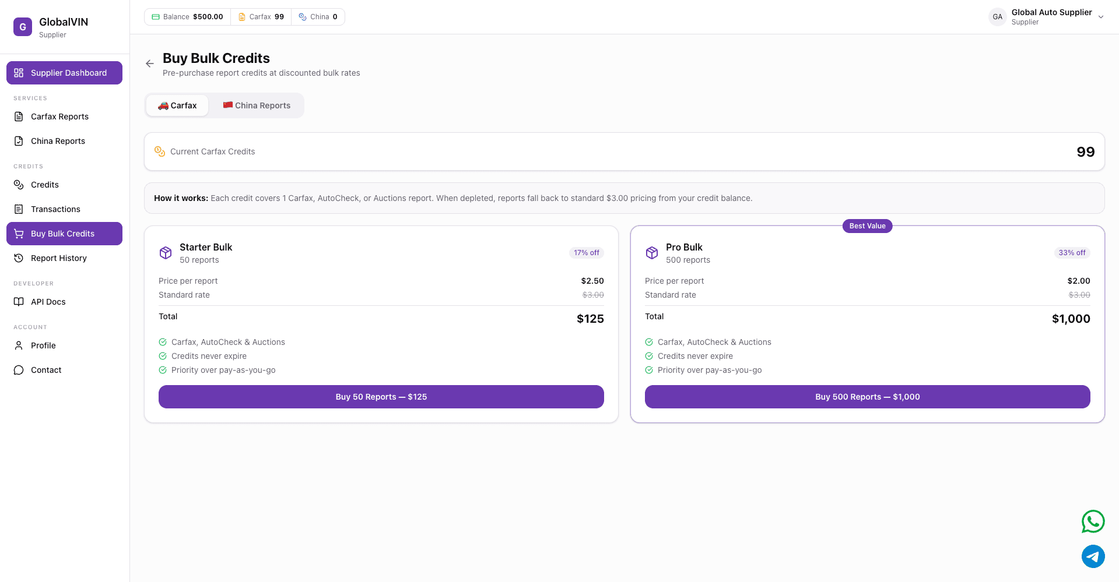The image size is (1119, 582).
Task: Switch to the China Reports tab
Action: (x=257, y=105)
